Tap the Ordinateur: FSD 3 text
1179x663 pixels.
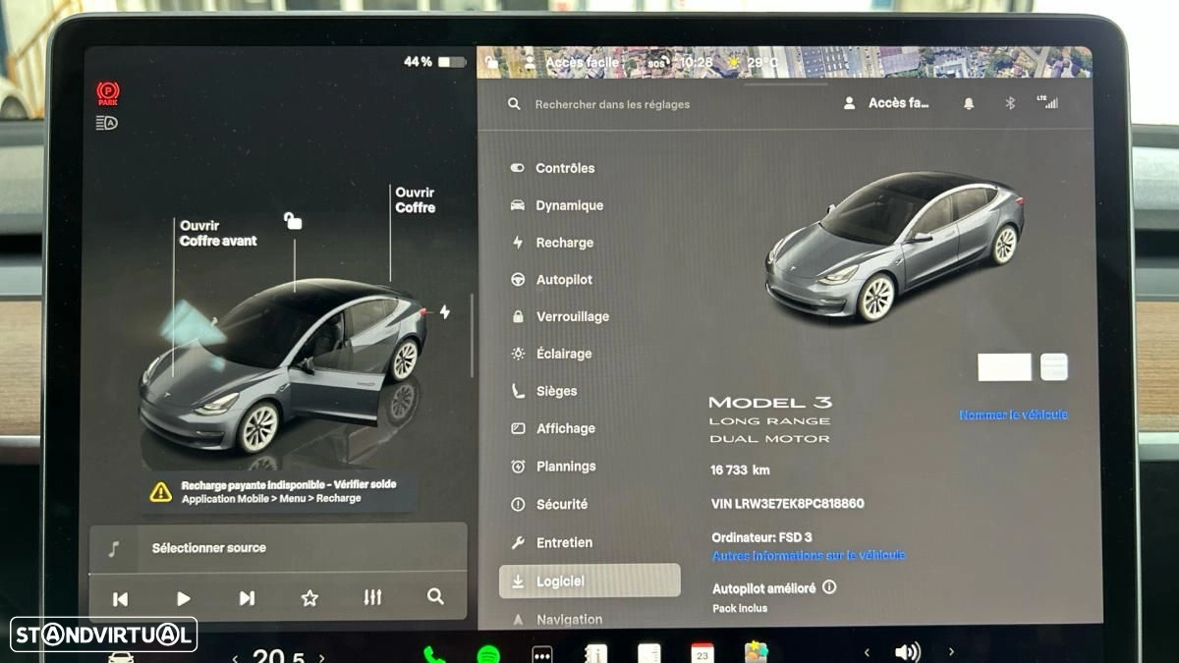tap(761, 537)
